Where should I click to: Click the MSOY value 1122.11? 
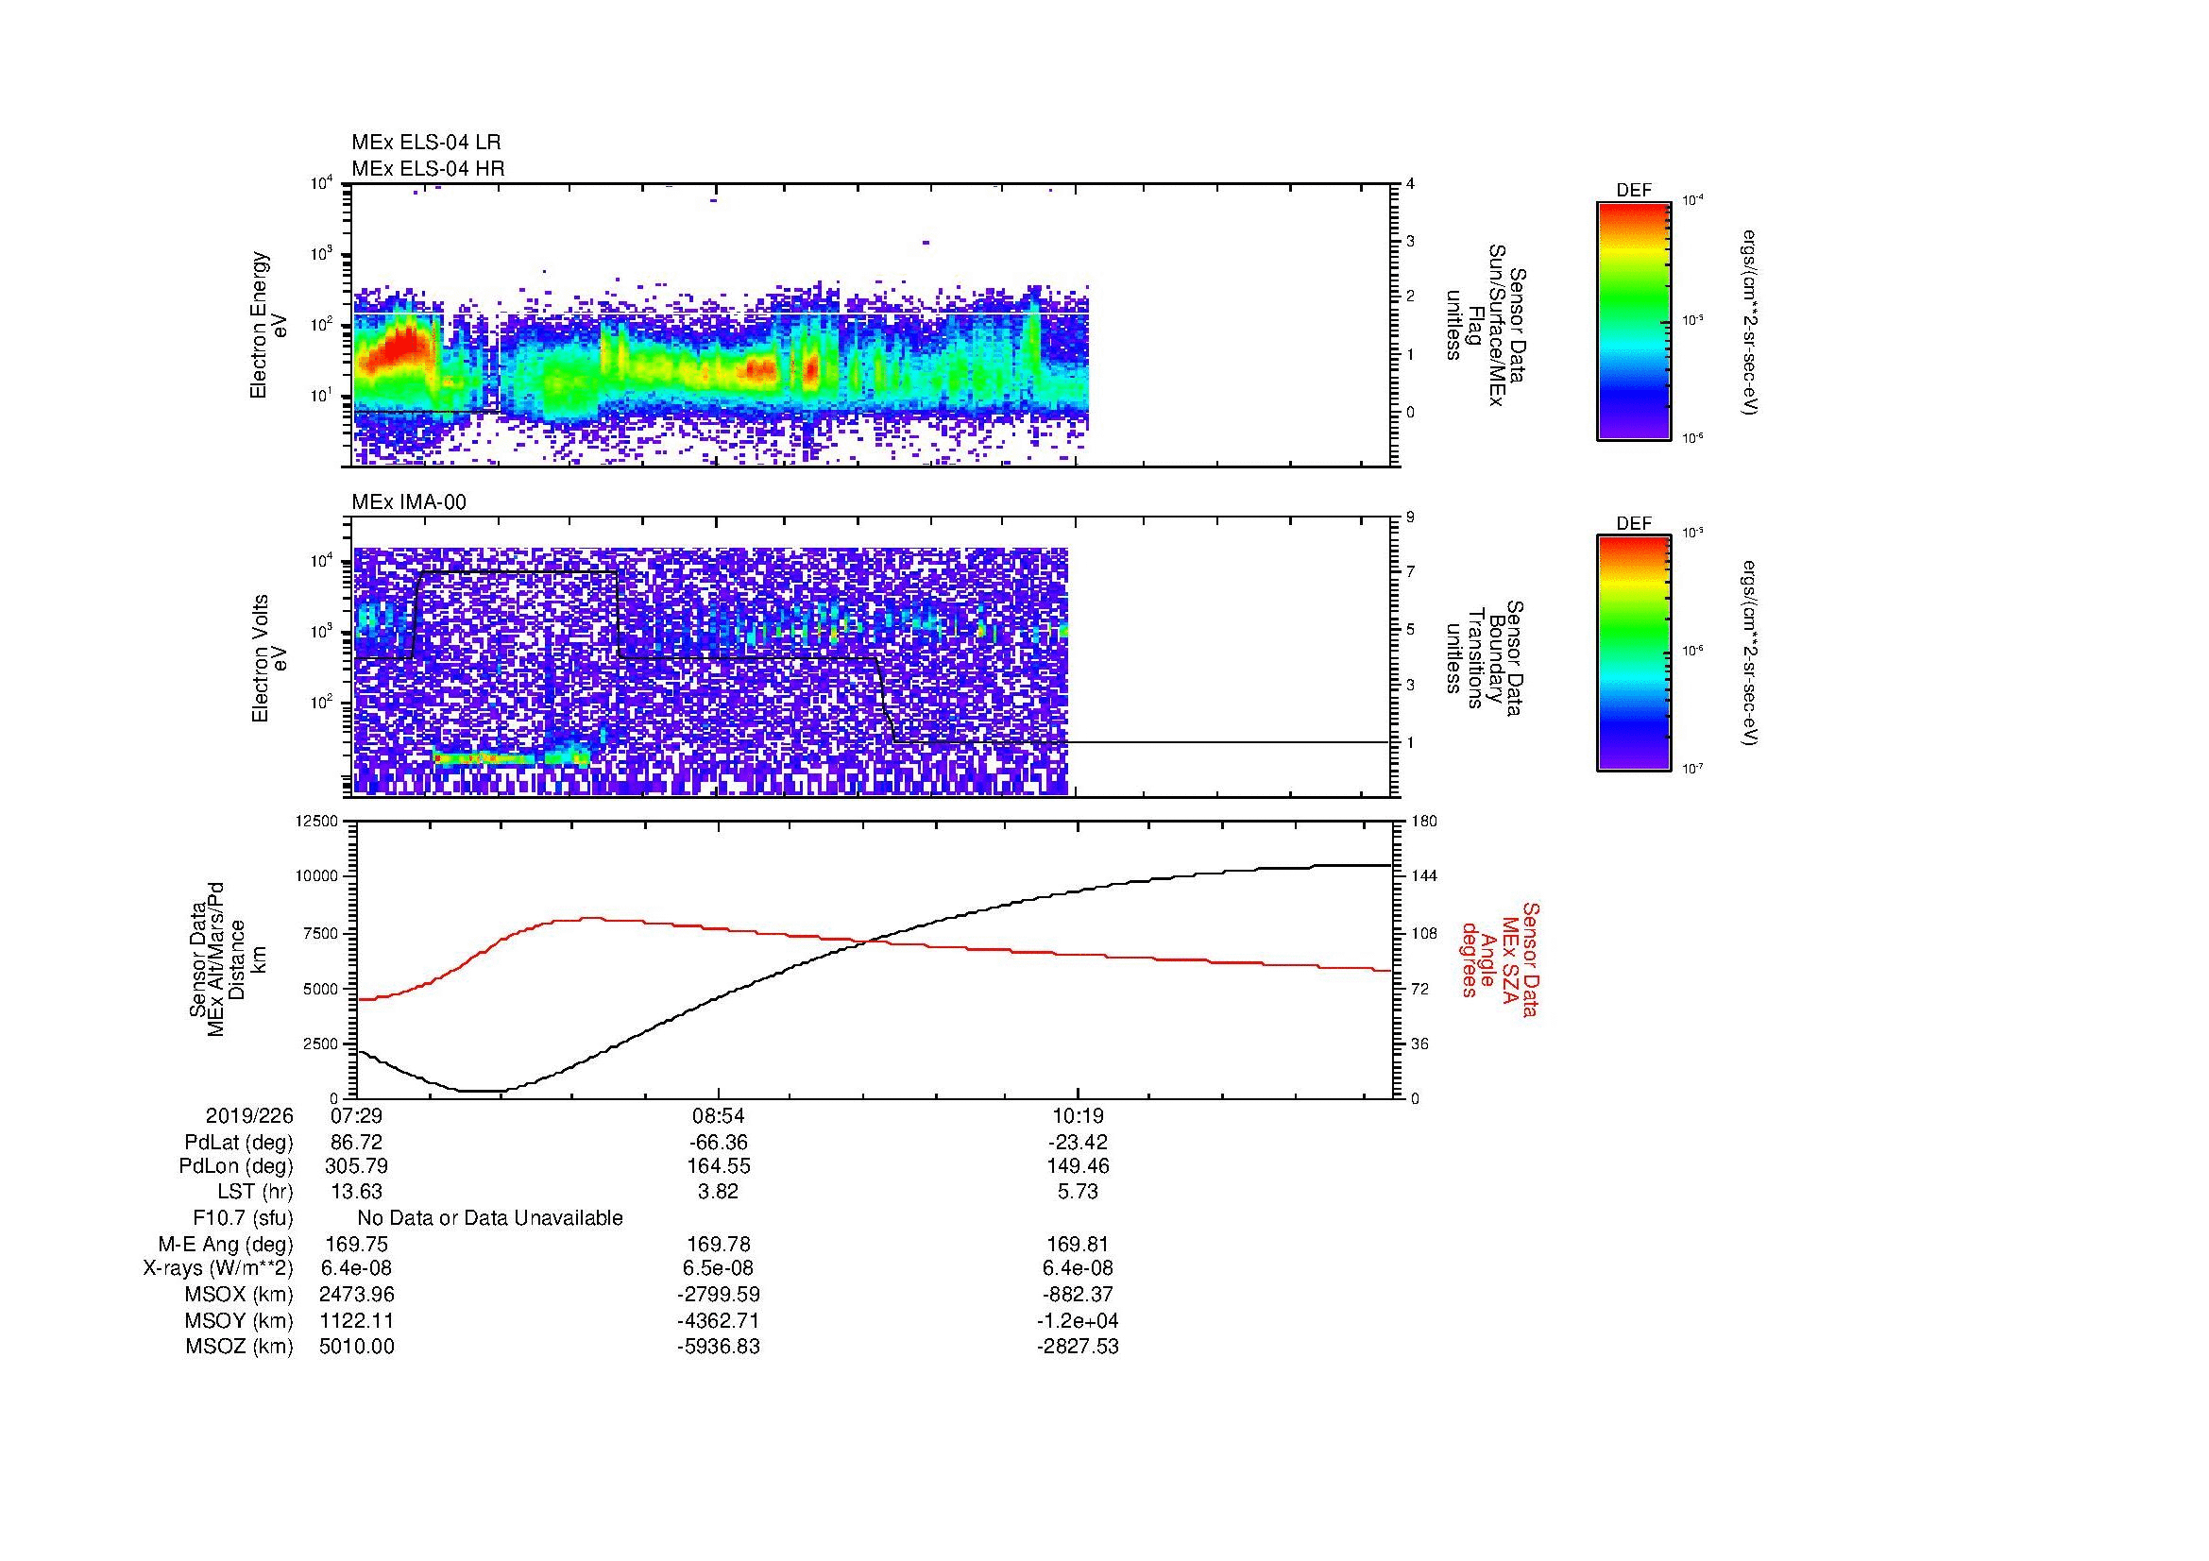click(356, 1321)
